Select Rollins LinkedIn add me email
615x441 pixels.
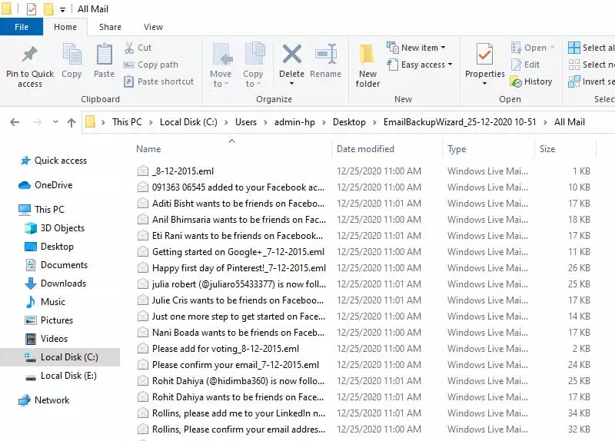[x=231, y=413]
